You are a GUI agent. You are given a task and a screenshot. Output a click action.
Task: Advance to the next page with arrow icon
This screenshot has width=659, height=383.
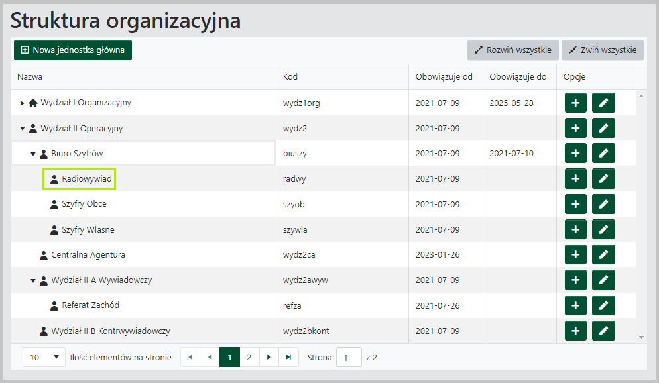pyautogui.click(x=269, y=357)
